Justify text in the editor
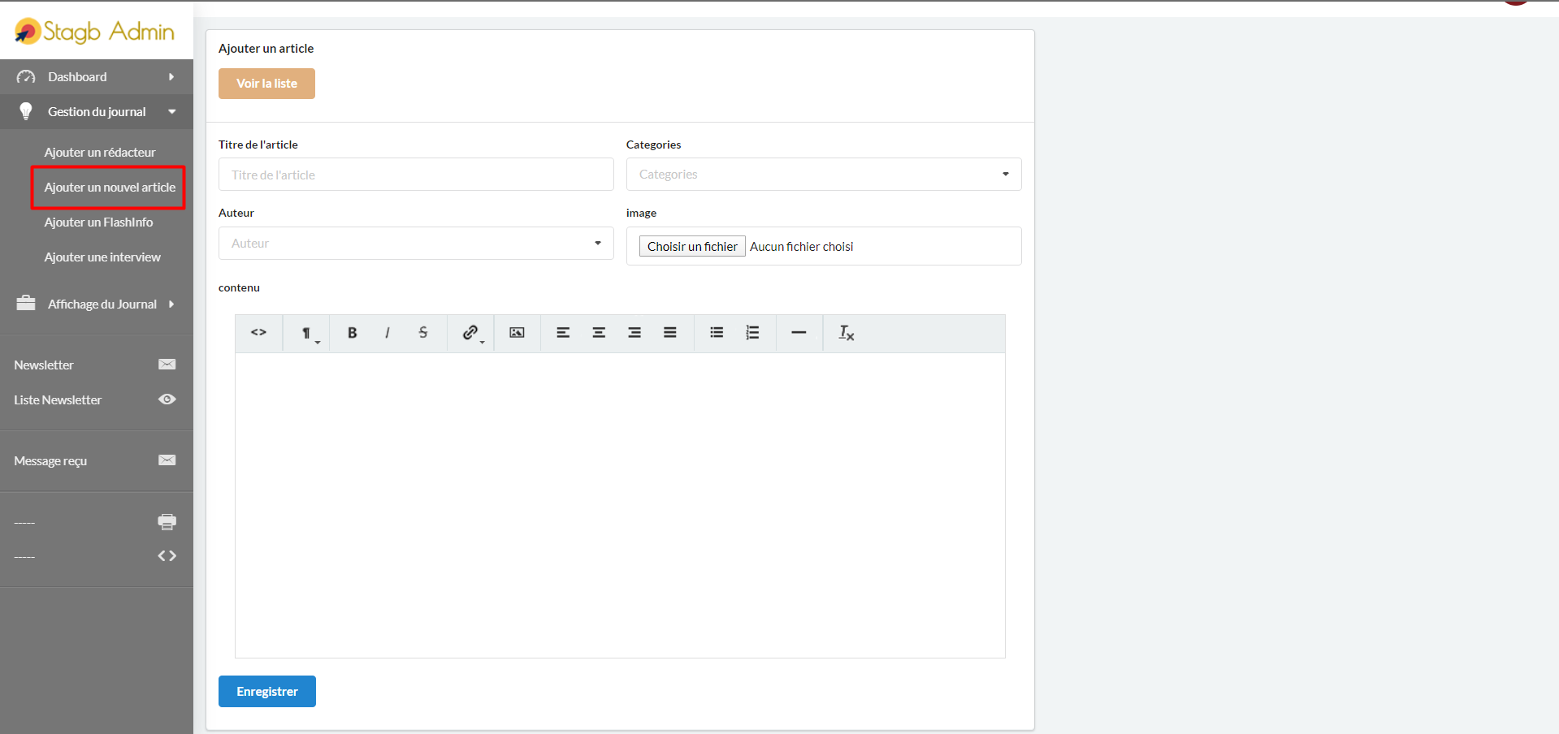This screenshot has width=1559, height=734. 670,333
